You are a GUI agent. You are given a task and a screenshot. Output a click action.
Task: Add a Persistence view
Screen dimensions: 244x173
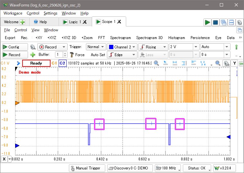tap(200, 38)
